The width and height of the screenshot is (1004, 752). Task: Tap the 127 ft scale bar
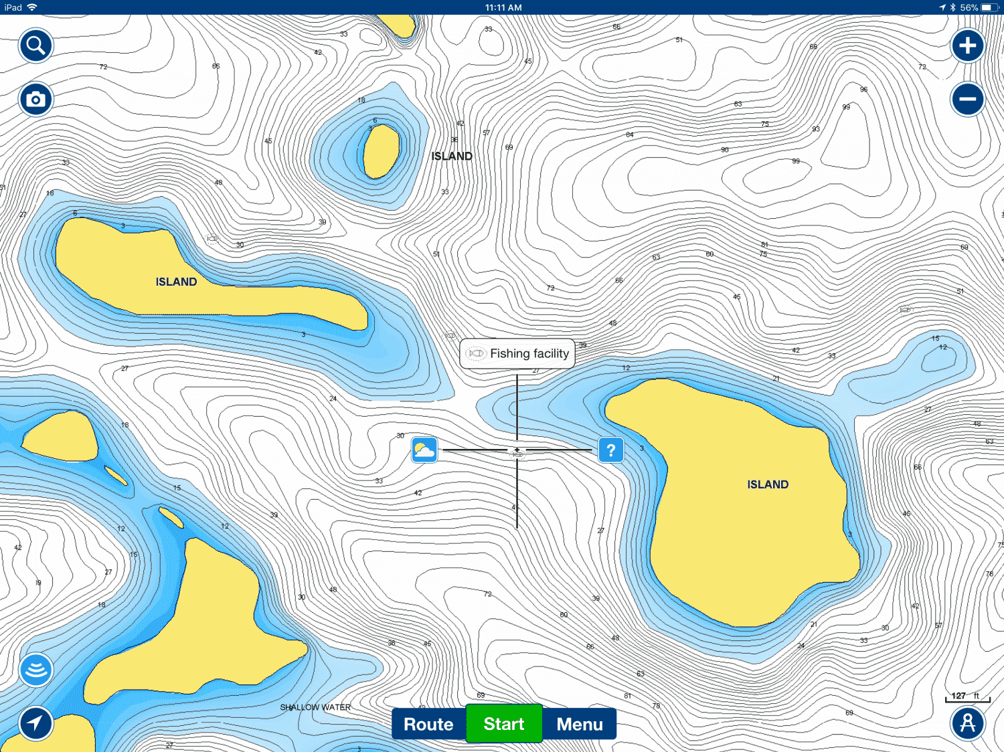[x=967, y=697]
